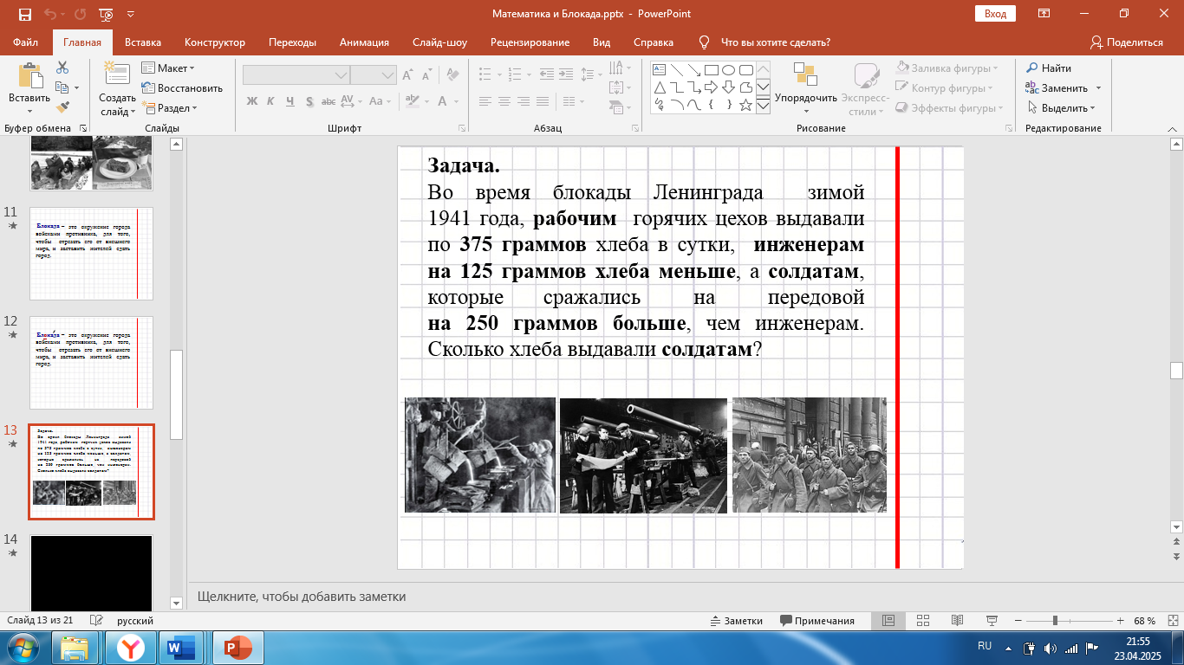The height and width of the screenshot is (665, 1184).
Task: Open the font size combo box
Action: click(374, 75)
